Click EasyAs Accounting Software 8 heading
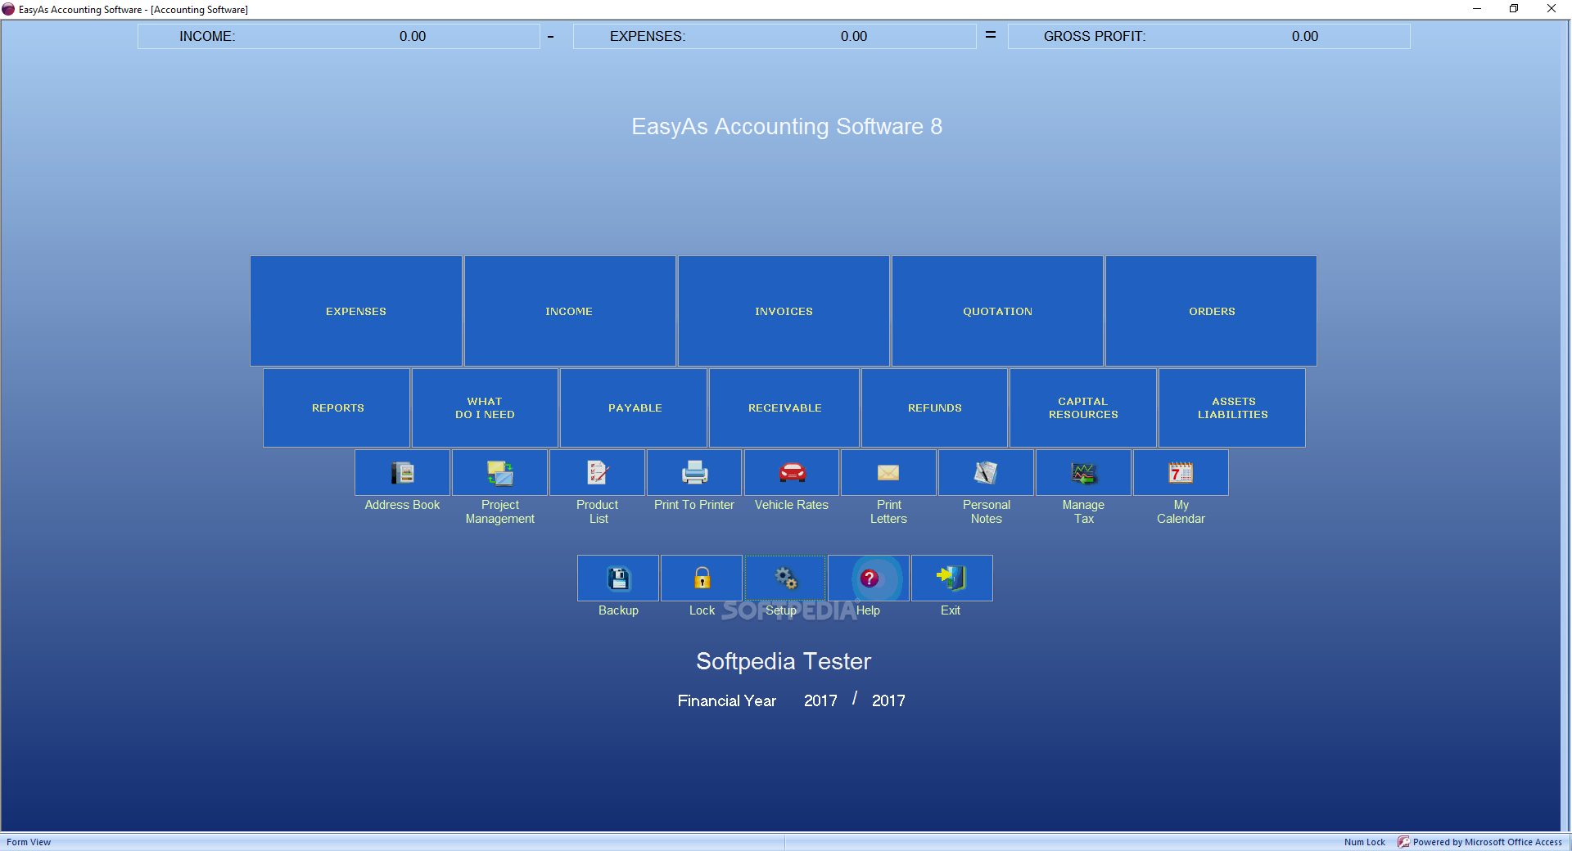1572x851 pixels. tap(787, 127)
